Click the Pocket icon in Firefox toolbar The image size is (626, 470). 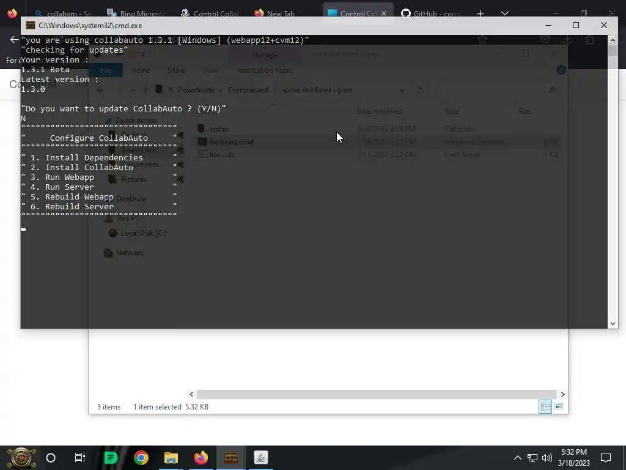545,39
